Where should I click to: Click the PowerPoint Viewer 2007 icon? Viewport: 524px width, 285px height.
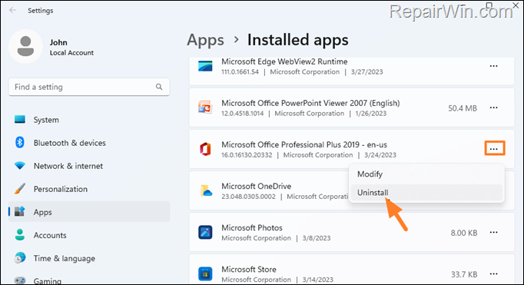pos(205,108)
